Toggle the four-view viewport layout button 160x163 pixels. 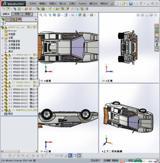coord(79,156)
